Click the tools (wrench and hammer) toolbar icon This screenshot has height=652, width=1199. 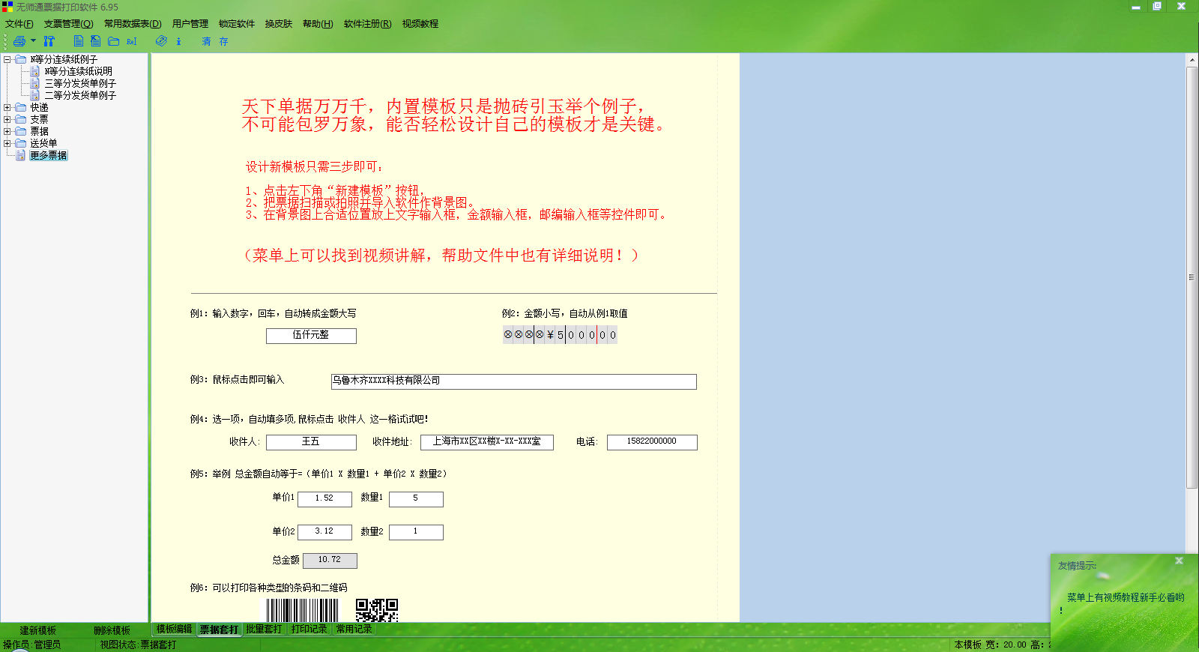click(49, 41)
